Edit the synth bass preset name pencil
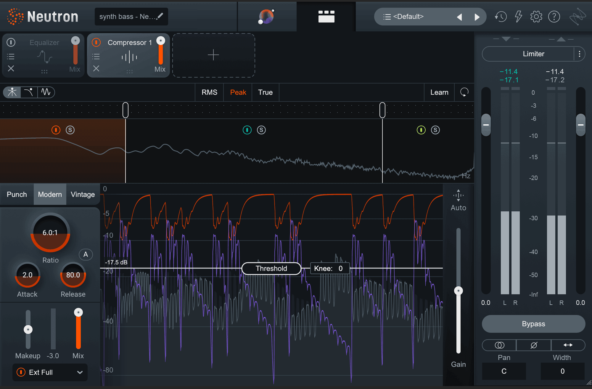This screenshot has width=592, height=389. pos(160,16)
